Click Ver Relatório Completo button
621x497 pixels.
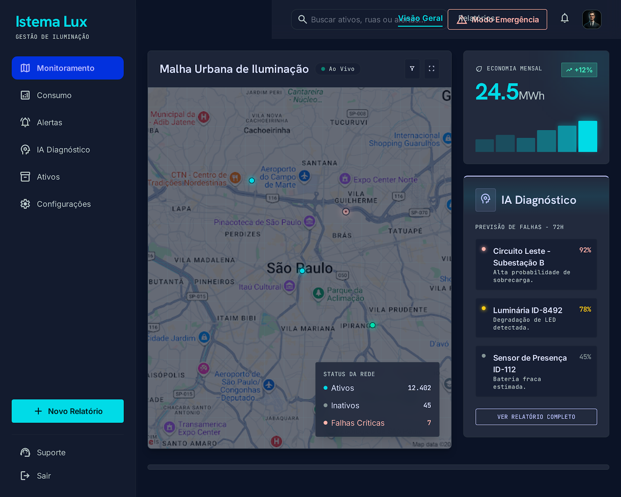tap(536, 417)
